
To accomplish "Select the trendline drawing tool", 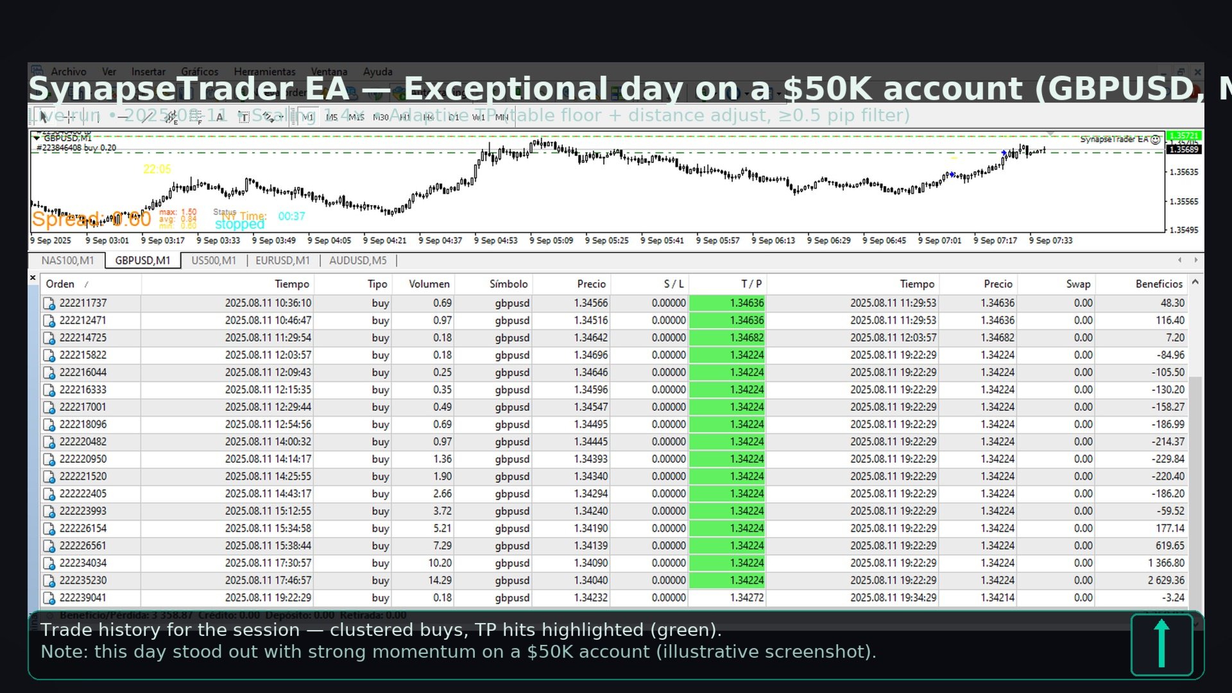I will pos(146,117).
